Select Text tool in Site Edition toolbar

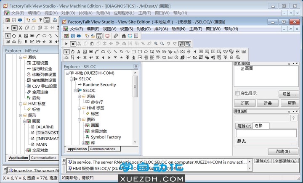[79, 52]
